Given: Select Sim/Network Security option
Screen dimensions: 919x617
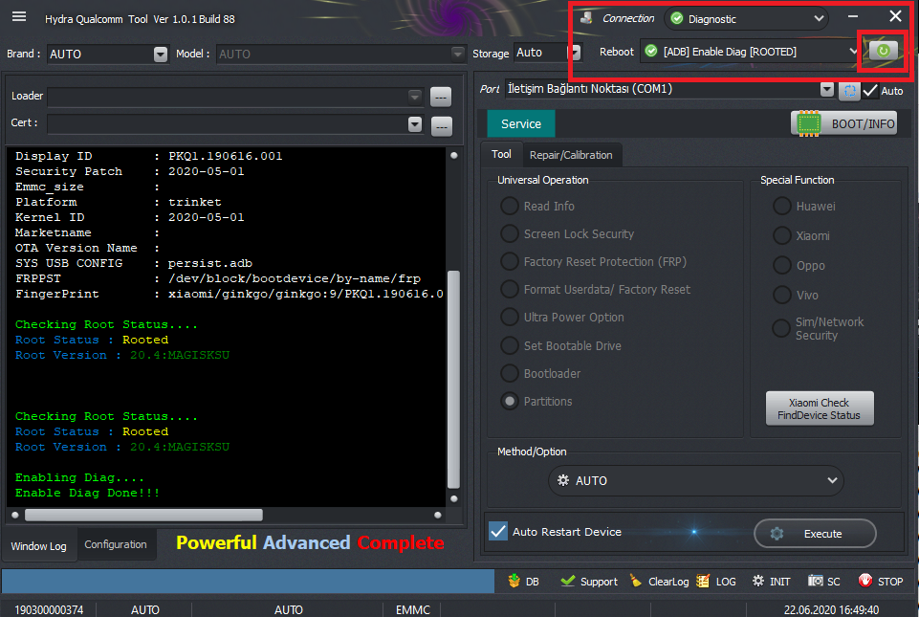Looking at the screenshot, I should pos(781,328).
